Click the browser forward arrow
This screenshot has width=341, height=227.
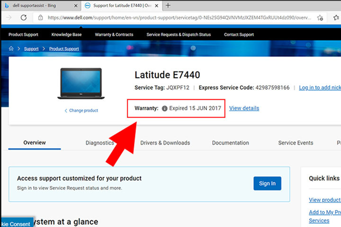pyautogui.click(x=9, y=17)
